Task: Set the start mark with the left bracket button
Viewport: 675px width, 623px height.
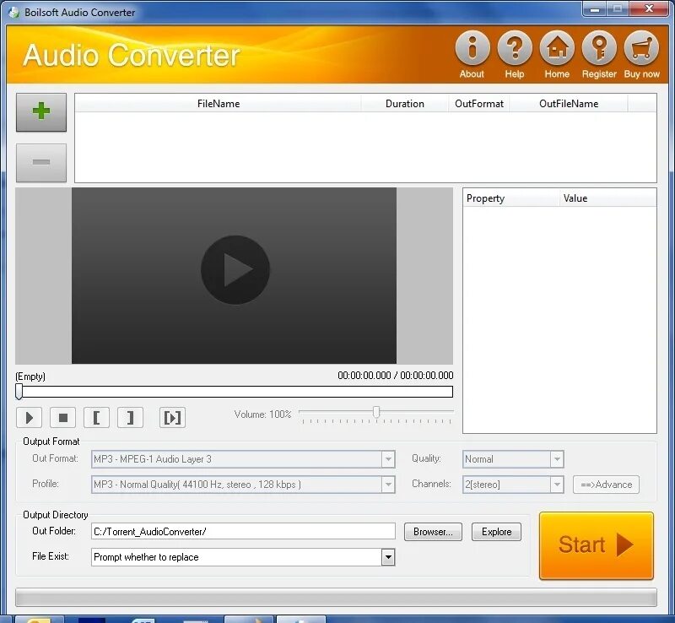Action: coord(96,418)
